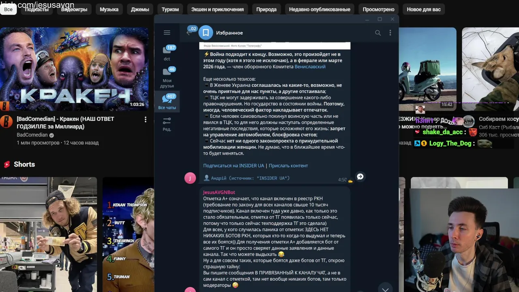519x292 pixels.
Task: Minimize the Telegram window
Action: (367, 19)
